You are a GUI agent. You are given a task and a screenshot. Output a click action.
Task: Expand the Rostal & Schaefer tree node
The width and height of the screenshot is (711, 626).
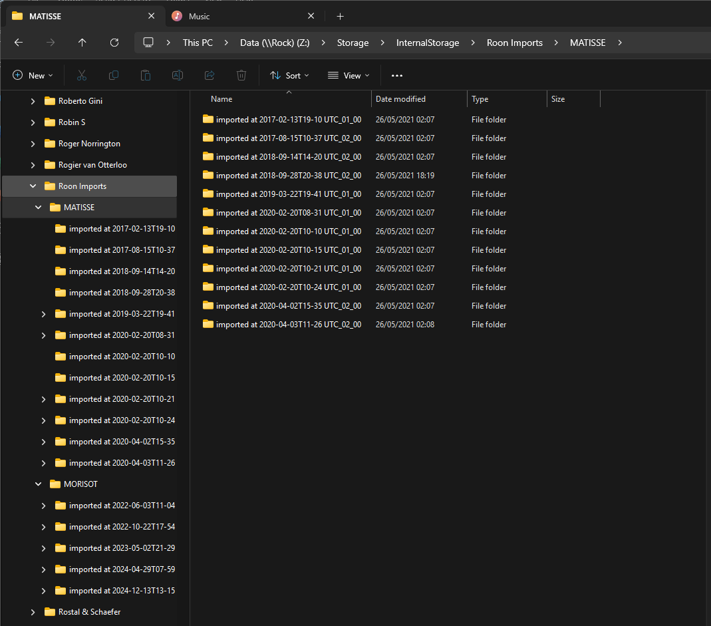click(x=33, y=612)
